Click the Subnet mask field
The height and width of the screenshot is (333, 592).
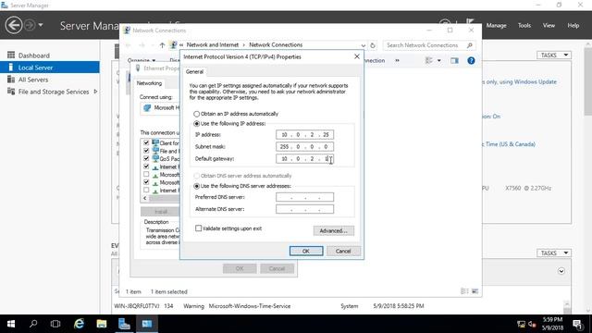[x=304, y=147]
